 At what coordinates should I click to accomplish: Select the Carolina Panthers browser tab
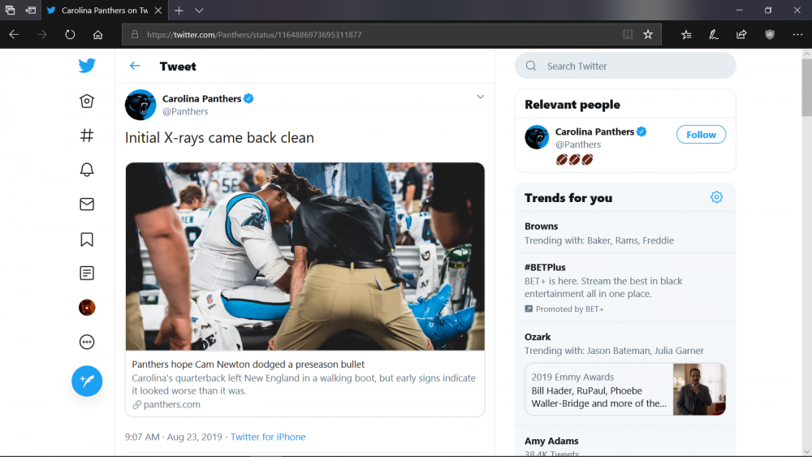[104, 11]
